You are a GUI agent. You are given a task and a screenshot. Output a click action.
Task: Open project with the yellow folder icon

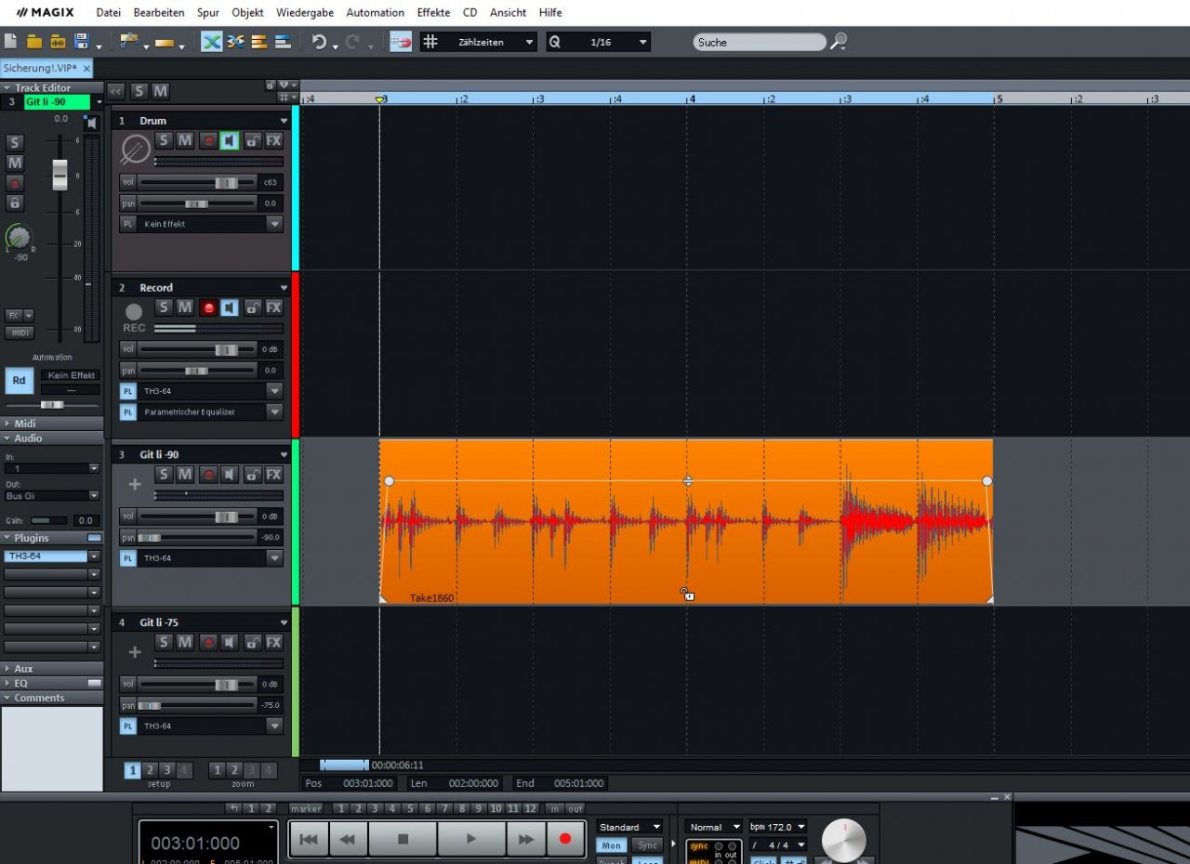pos(34,42)
